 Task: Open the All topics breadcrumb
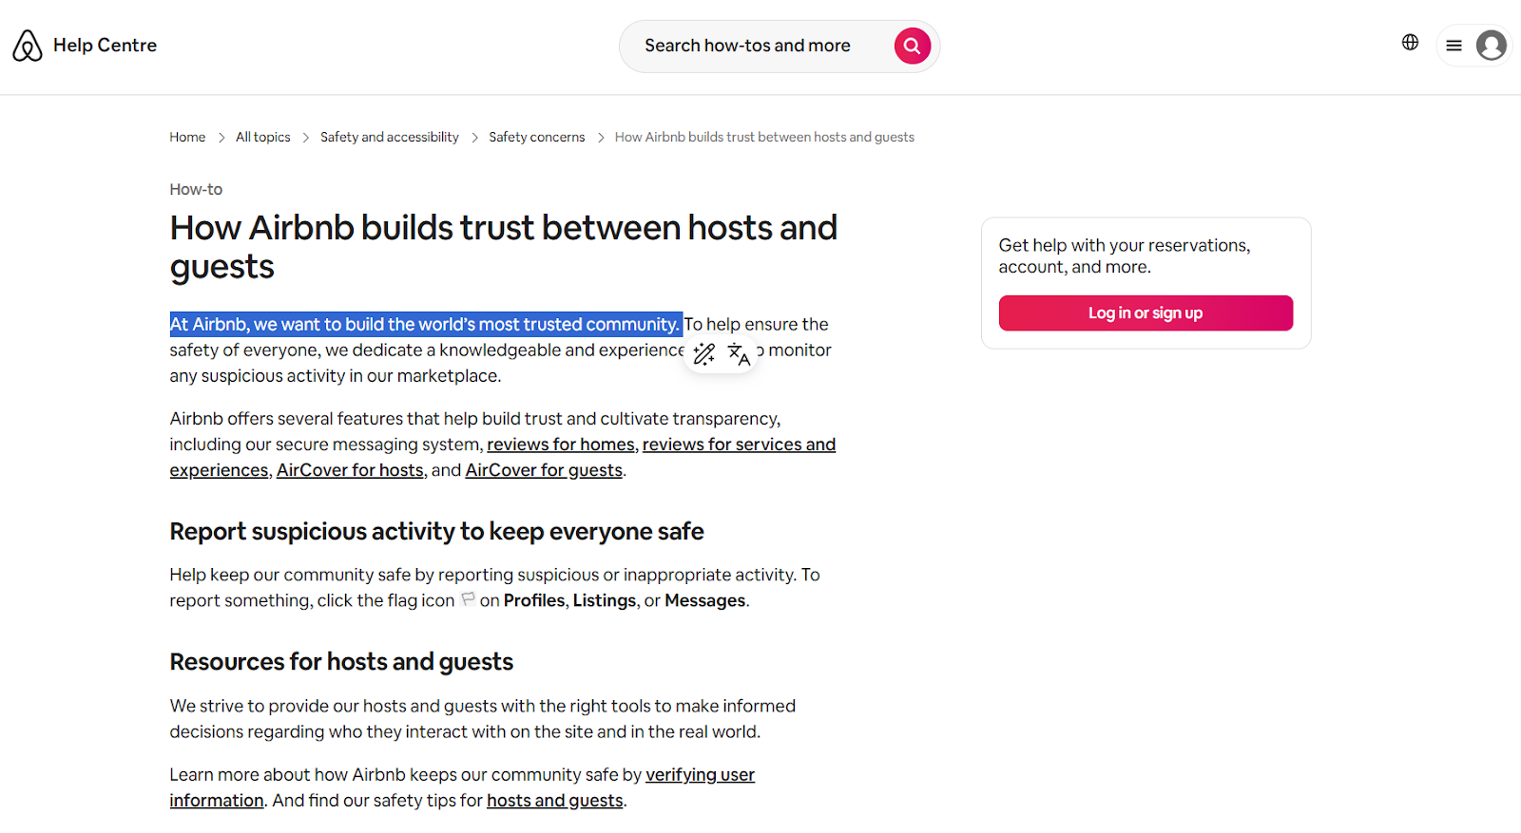coord(263,138)
